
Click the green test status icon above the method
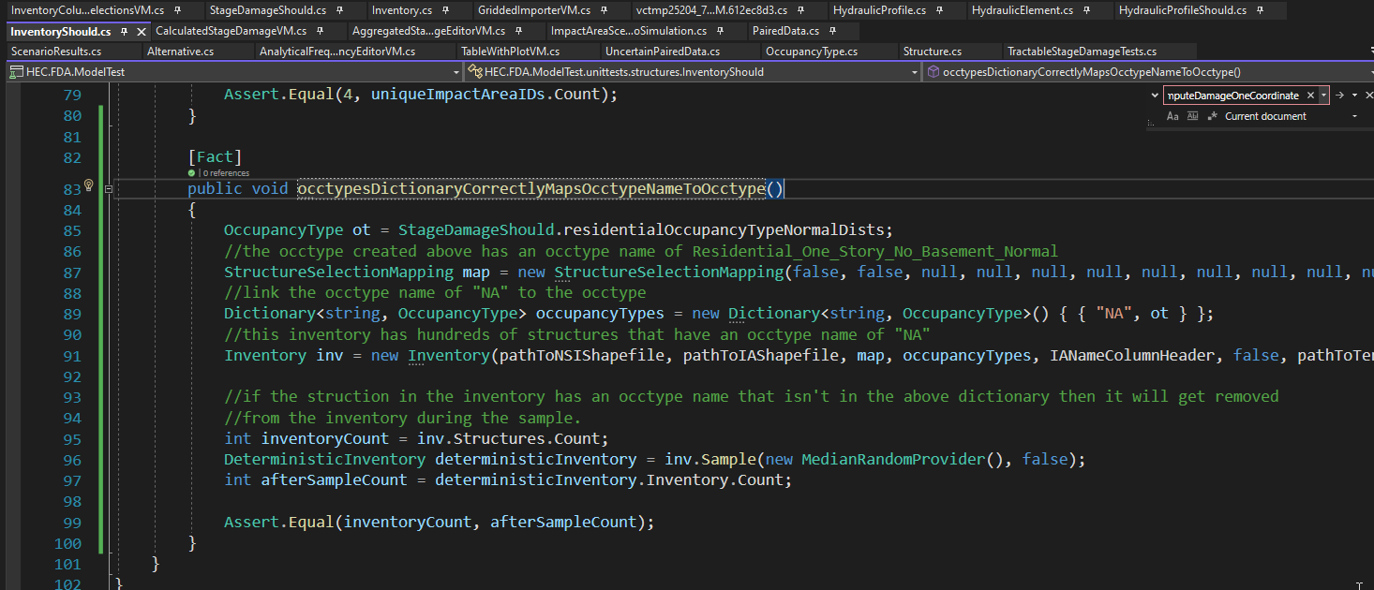click(192, 173)
